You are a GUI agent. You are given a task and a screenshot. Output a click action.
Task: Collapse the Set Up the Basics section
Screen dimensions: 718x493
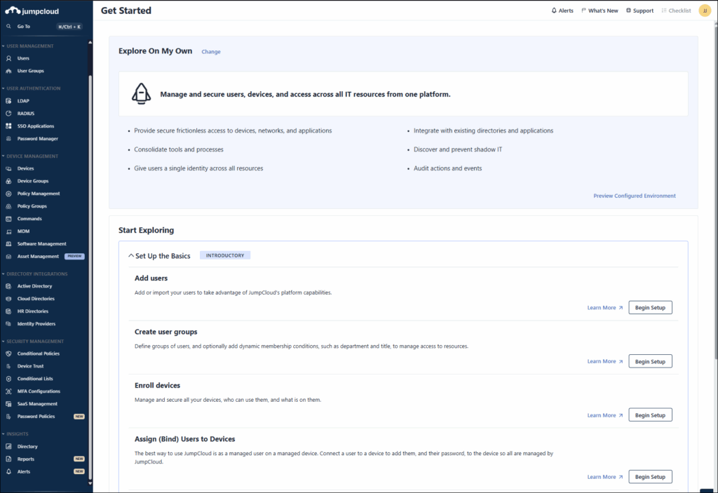tap(131, 256)
